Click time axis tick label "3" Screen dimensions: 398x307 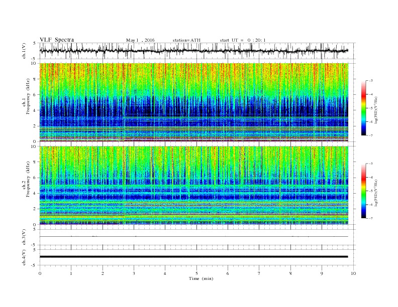pos(134,273)
